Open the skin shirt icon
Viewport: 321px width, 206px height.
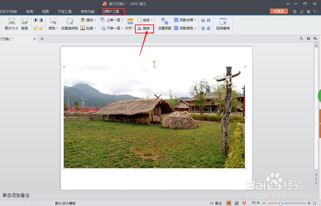coord(308,12)
